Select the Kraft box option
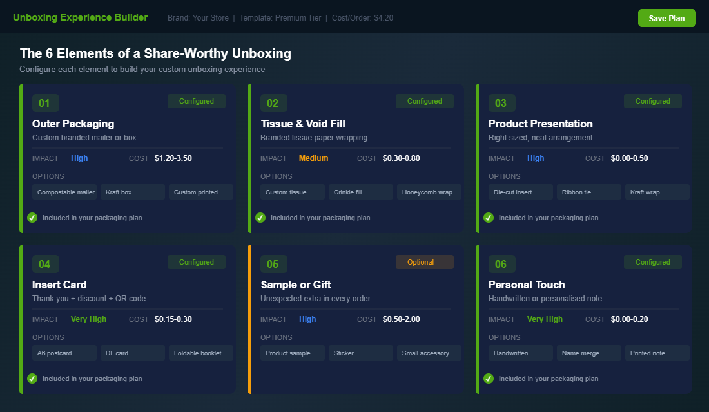The width and height of the screenshot is (709, 412). (x=132, y=192)
